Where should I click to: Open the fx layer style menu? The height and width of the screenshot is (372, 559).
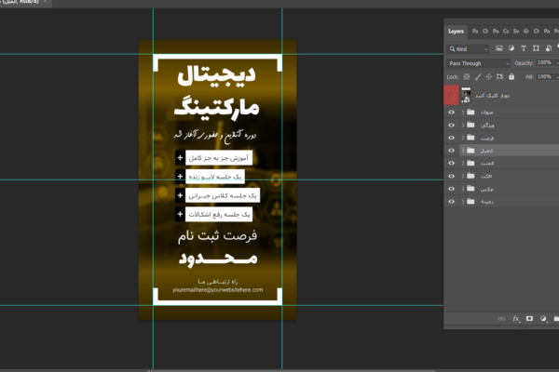[515, 318]
